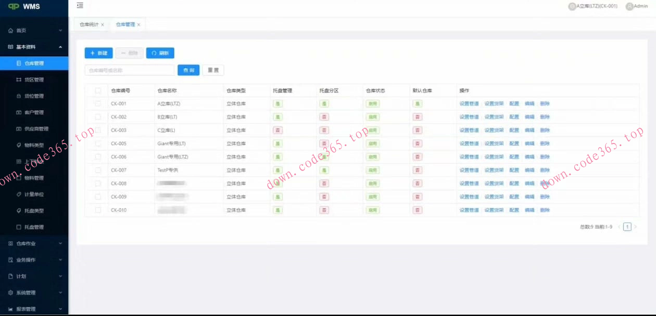Expand the 仓库作业 sidebar menu

pos(34,243)
